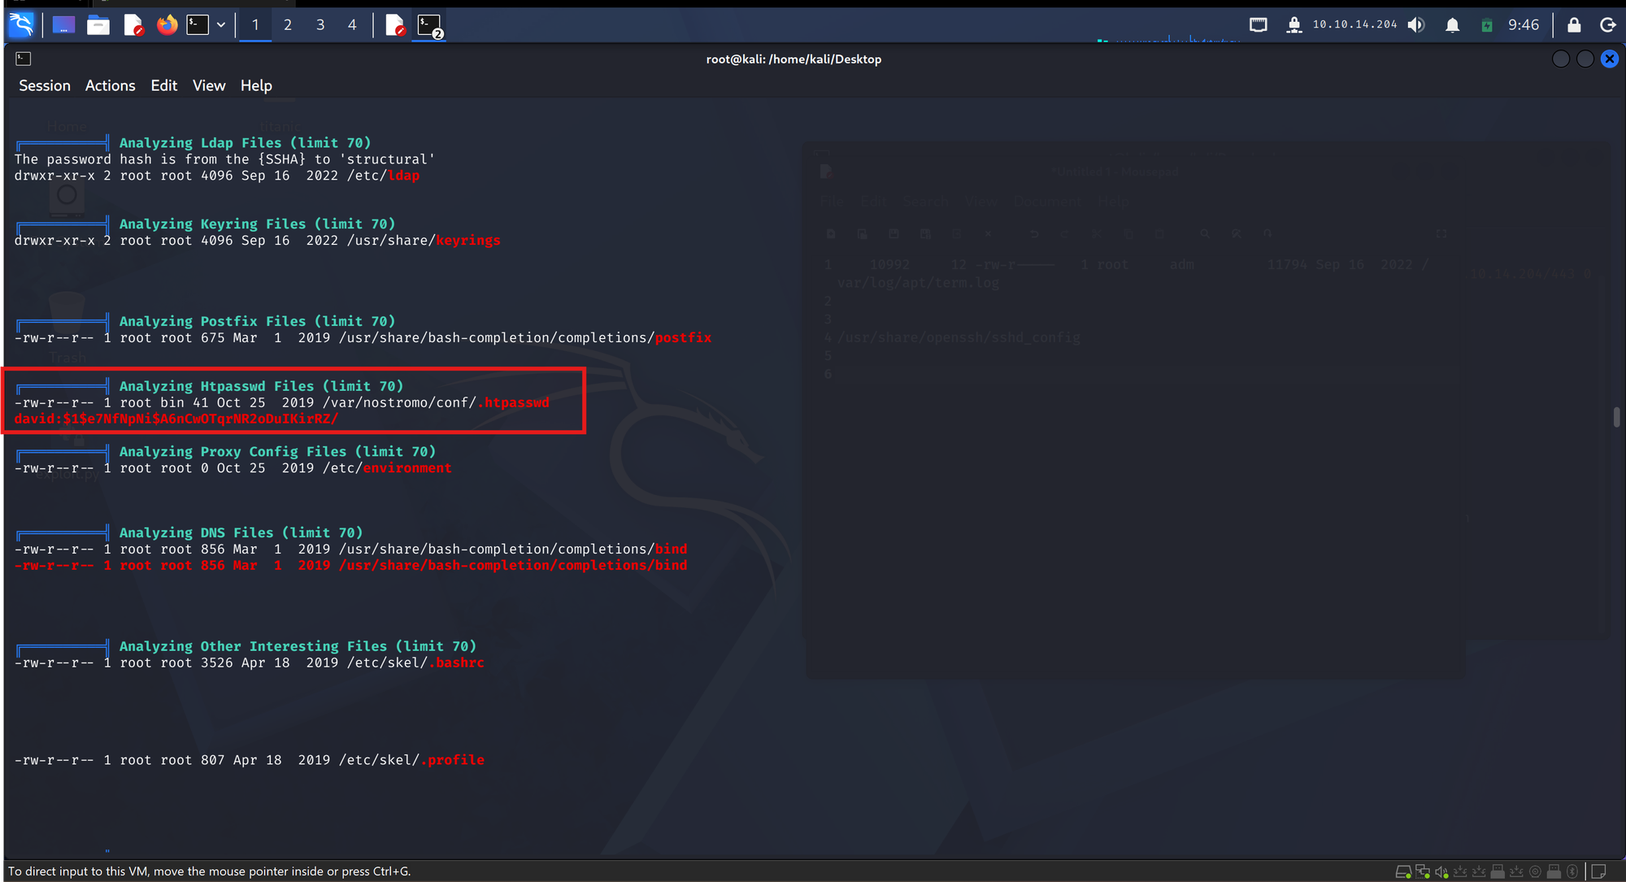
Task: Open the file manager from the panel
Action: (98, 25)
